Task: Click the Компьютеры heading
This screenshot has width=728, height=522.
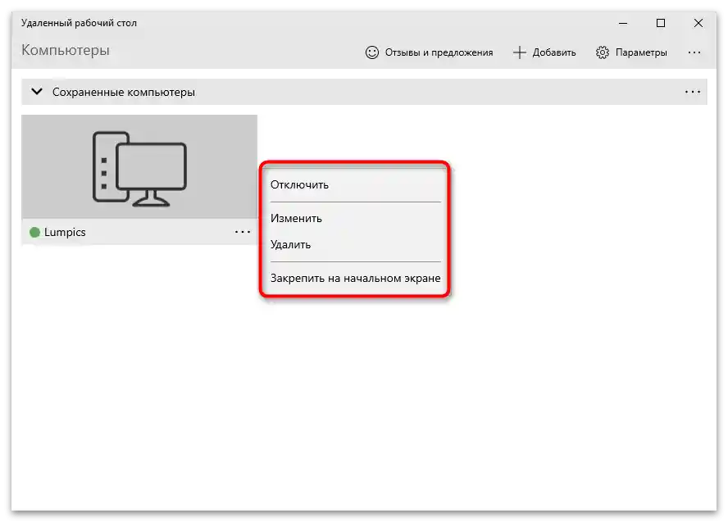Action: tap(66, 50)
